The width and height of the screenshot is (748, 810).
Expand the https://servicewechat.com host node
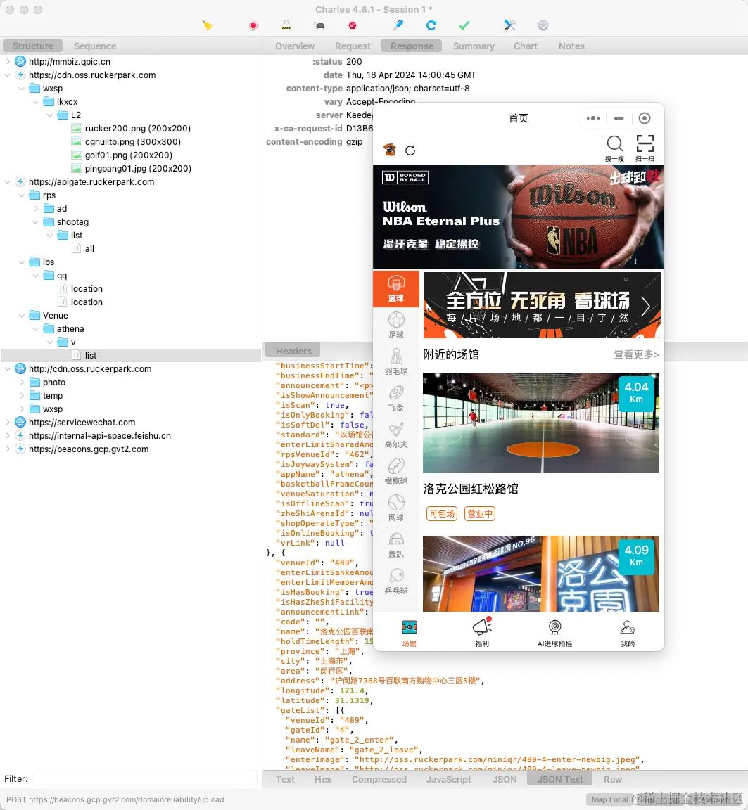(8, 423)
